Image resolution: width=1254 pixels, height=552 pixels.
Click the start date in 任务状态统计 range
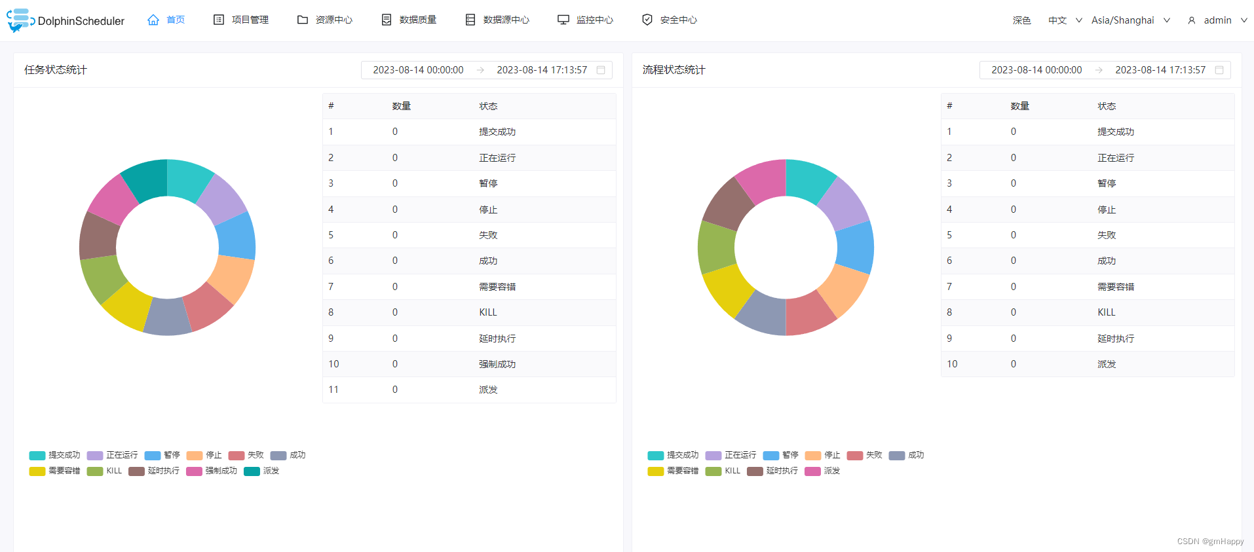pos(418,70)
